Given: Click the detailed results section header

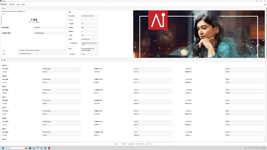Looking at the screenshot, I should (5, 60).
